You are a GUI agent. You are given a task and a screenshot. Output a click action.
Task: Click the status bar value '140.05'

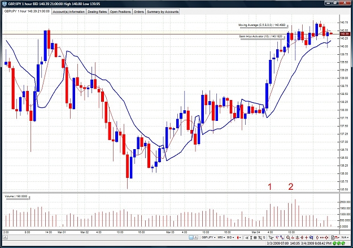[x=295, y=243]
